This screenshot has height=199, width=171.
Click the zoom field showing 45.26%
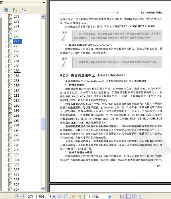click(97, 197)
